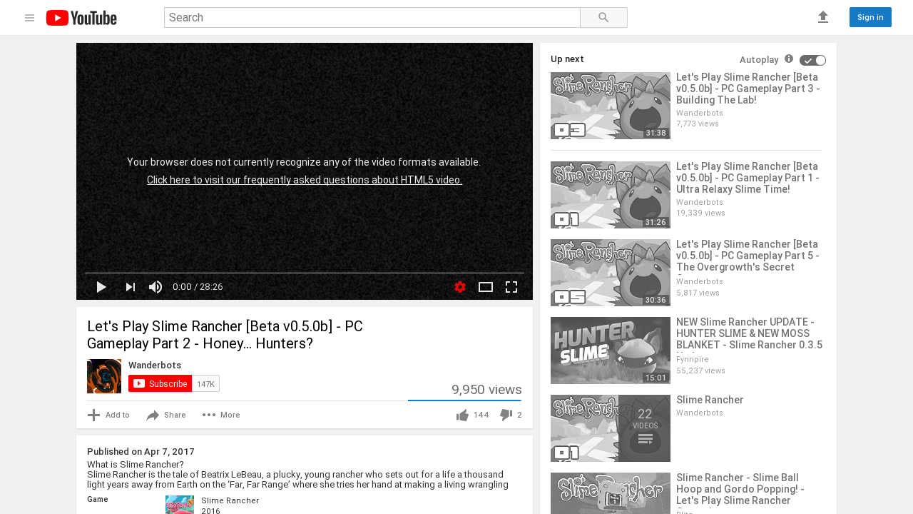
Task: Click the Published on Apr 7, 2017 text
Action: tap(141, 452)
